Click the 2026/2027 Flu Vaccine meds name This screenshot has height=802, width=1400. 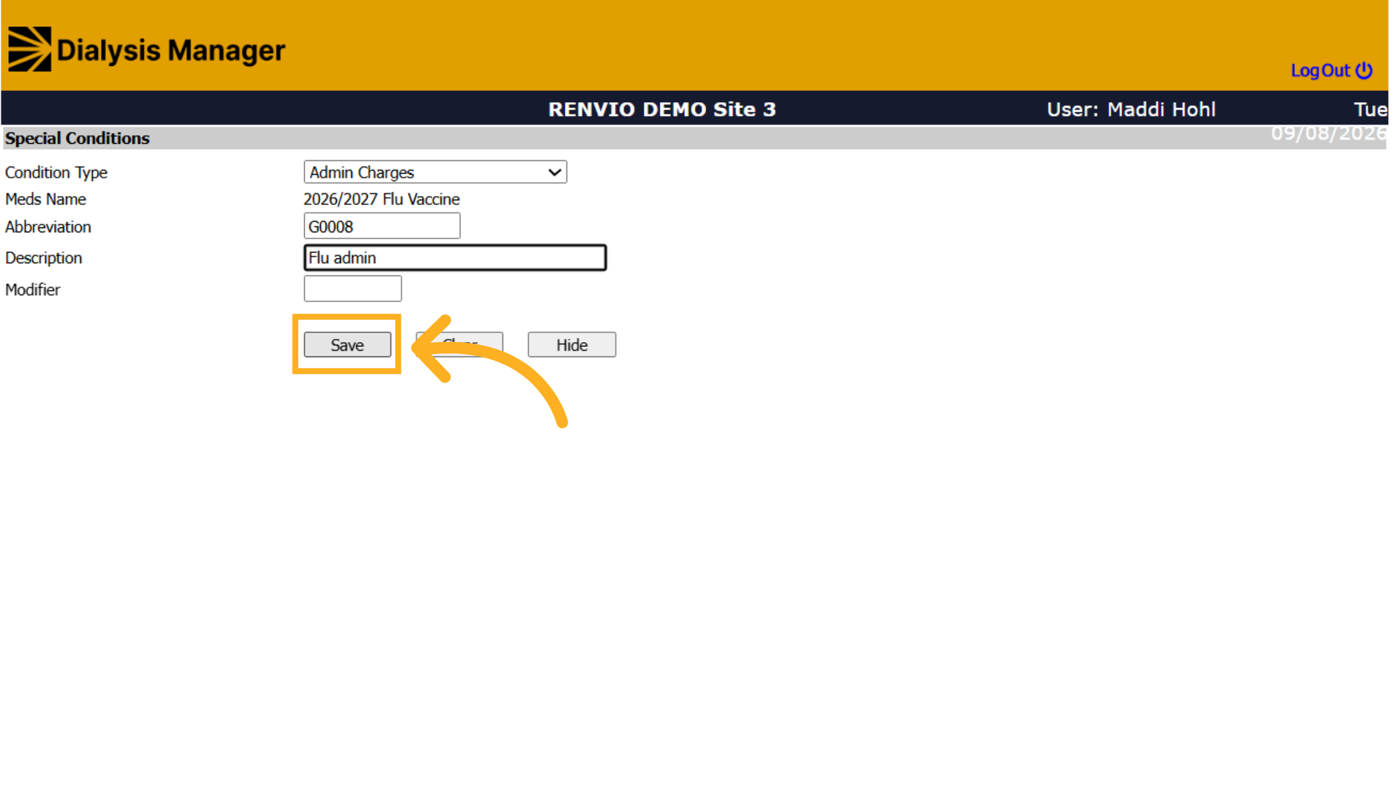click(381, 199)
